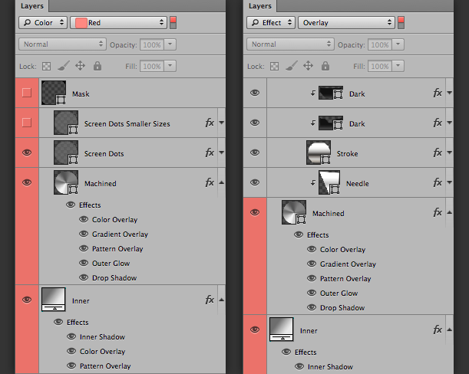Select the Layers tab in the left panel
The height and width of the screenshot is (374, 469).
pos(32,6)
